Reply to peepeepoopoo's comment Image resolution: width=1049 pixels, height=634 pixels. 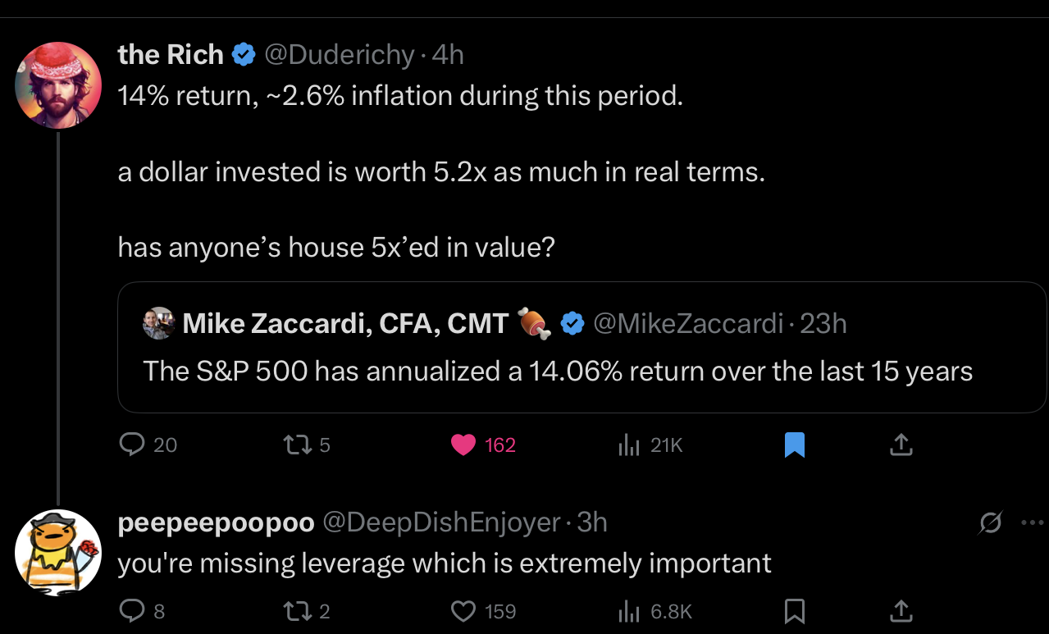pos(131,610)
